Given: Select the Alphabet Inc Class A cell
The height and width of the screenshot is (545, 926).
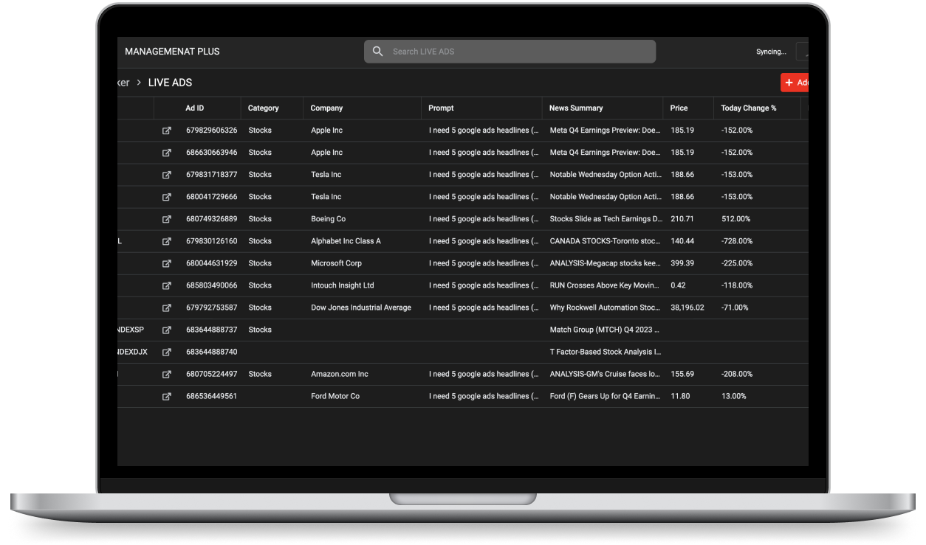Looking at the screenshot, I should point(346,241).
